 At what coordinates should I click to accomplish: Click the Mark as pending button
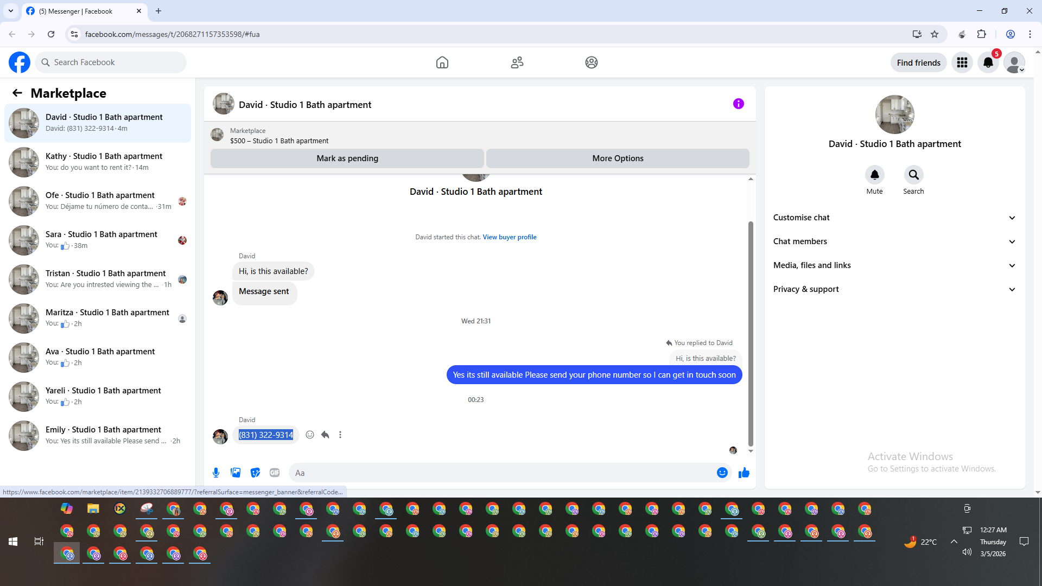pyautogui.click(x=347, y=158)
